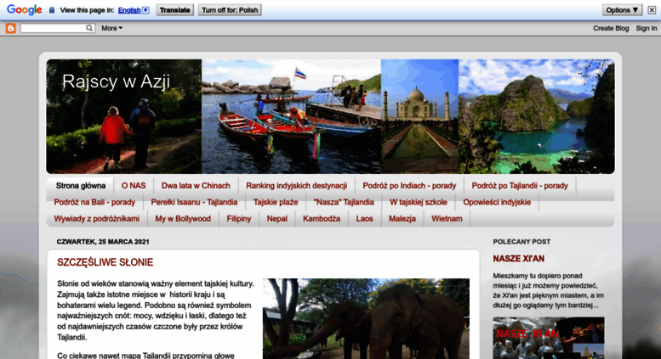This screenshot has width=661, height=359.
Task: Open Wywiady z podróżnikami tab
Action: 96,219
